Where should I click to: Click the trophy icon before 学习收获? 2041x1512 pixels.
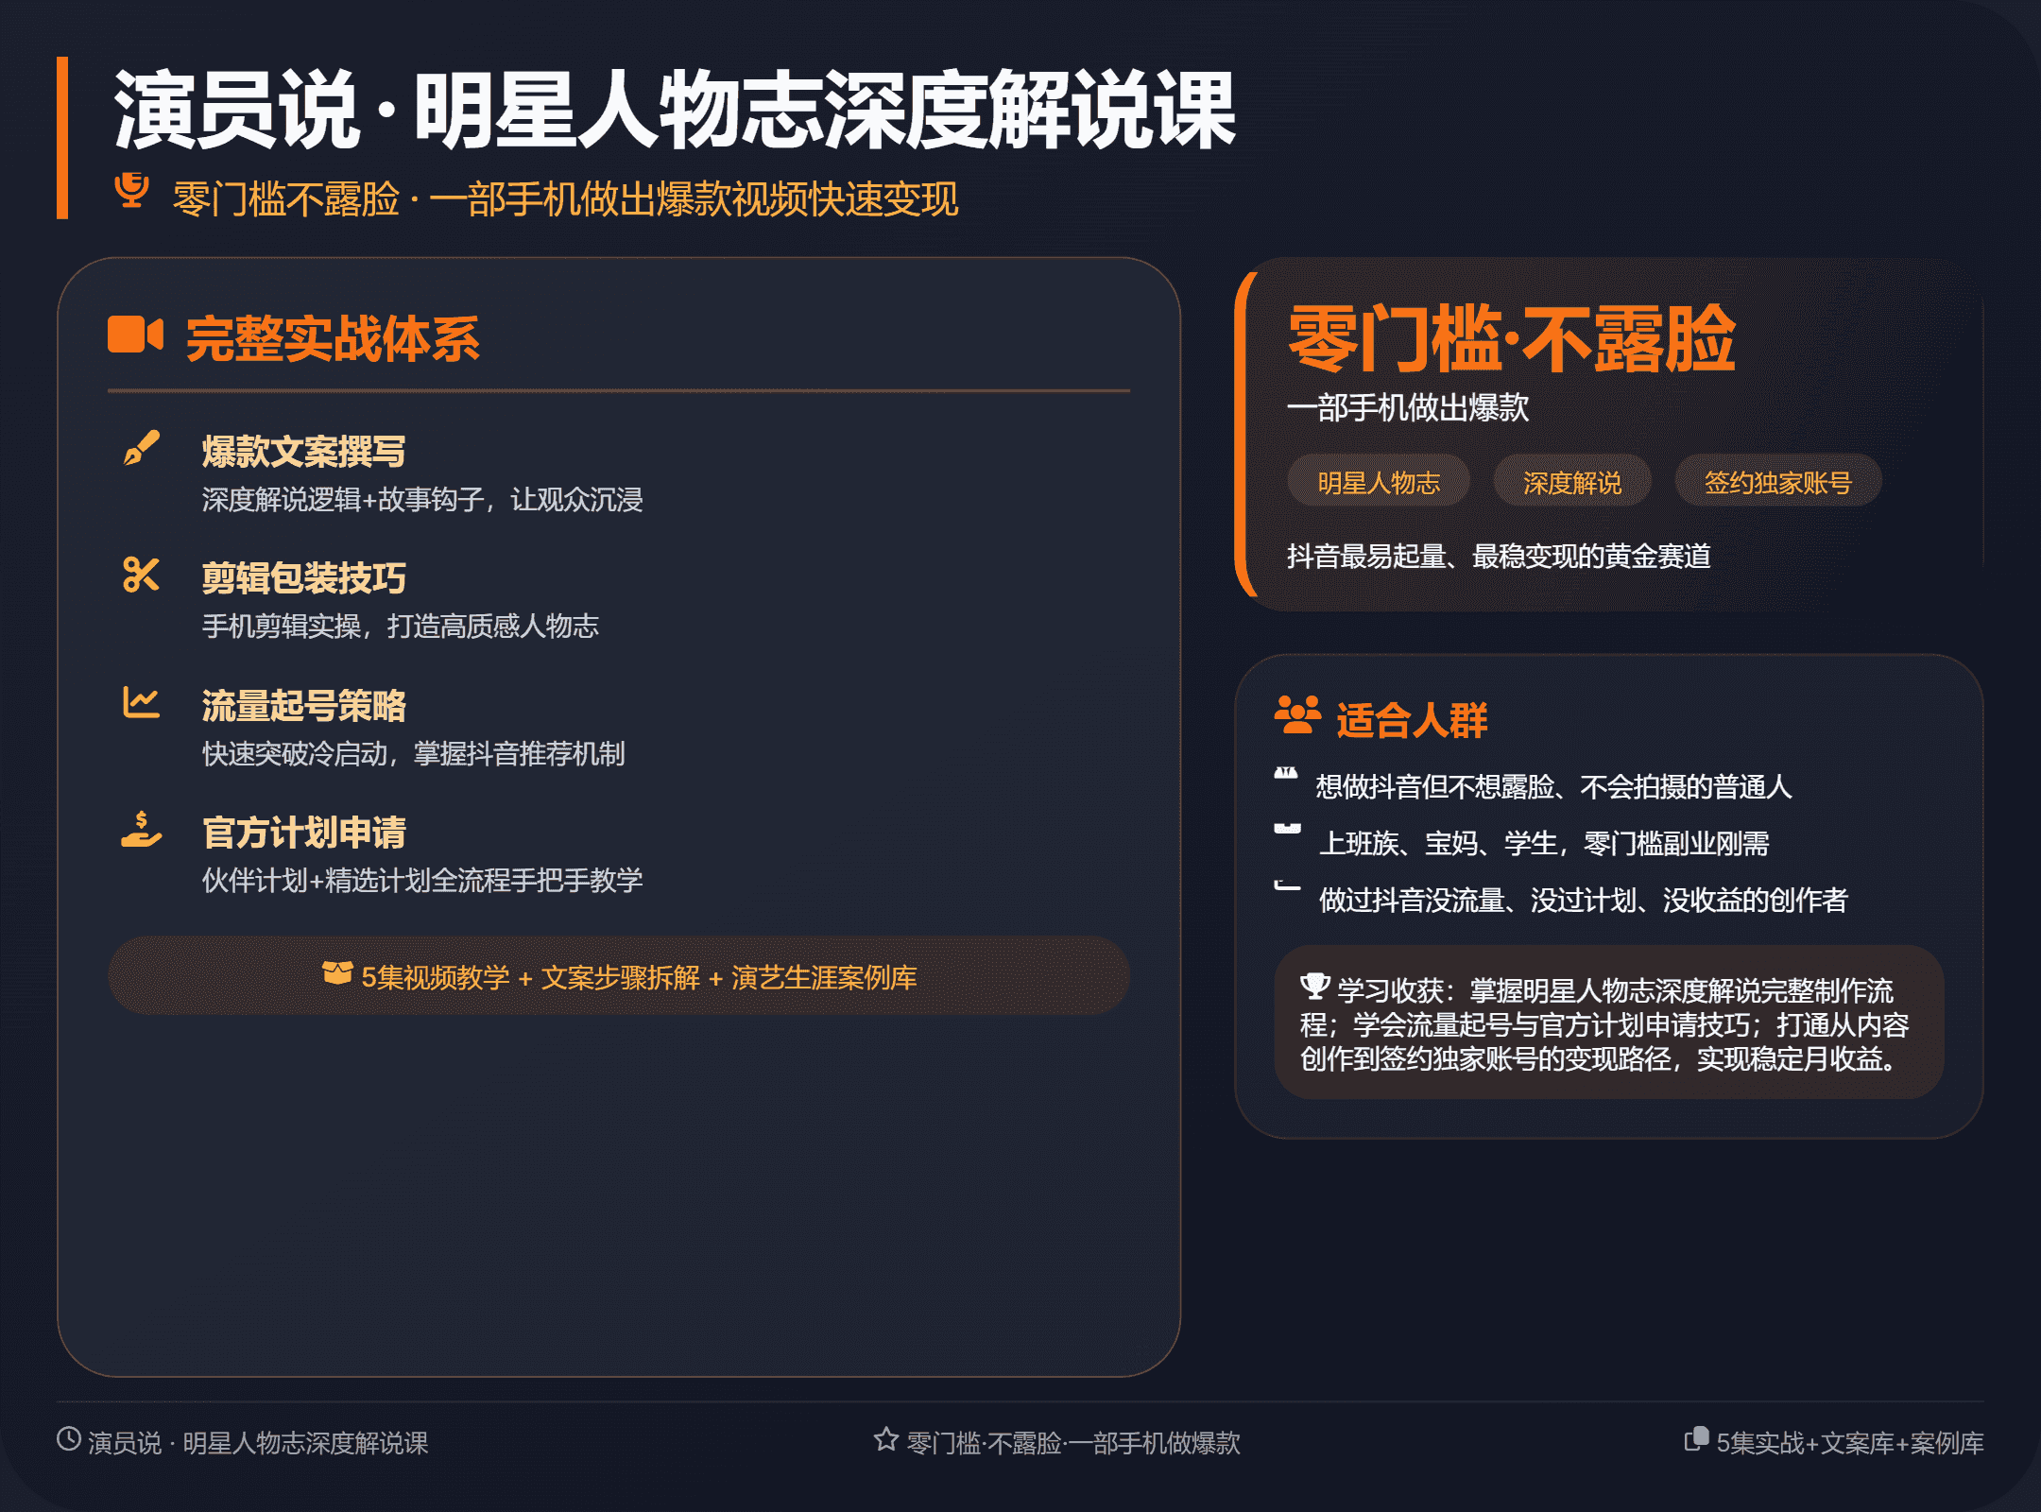tap(1314, 986)
